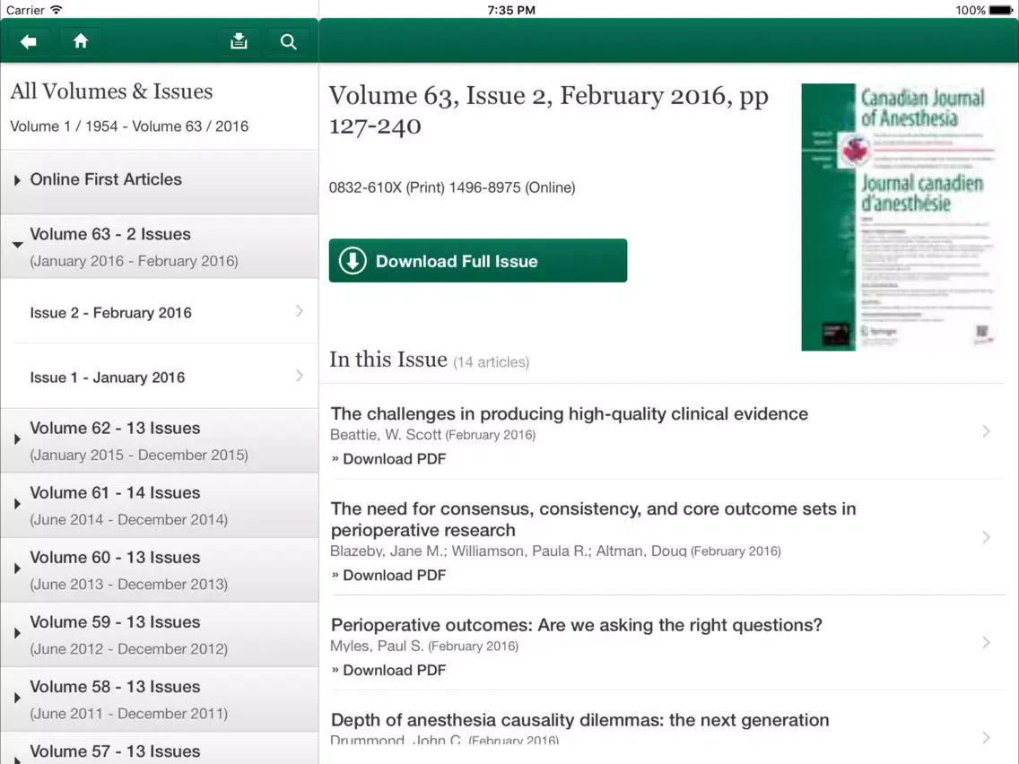Screen dimensions: 1019x764
Task: Tap '(June 2011 - December 2011)' date range
Action: [128, 713]
